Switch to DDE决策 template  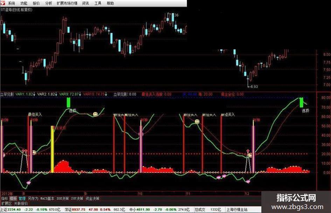point(63,198)
